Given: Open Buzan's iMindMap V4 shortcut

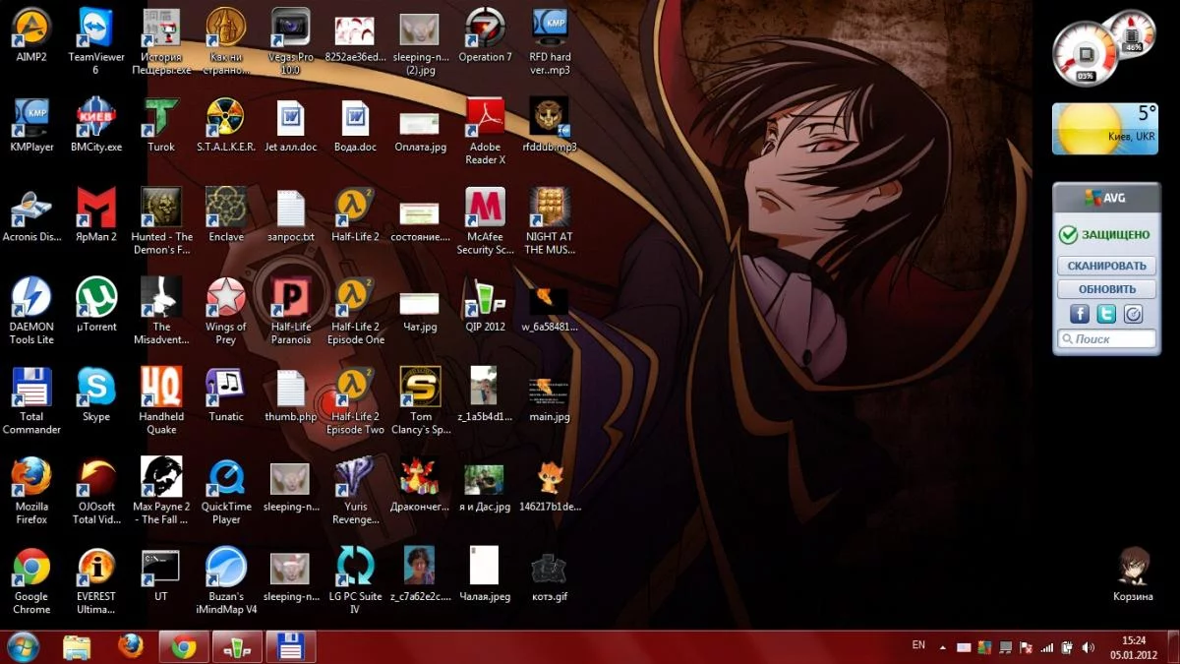Looking at the screenshot, I should [x=226, y=581].
